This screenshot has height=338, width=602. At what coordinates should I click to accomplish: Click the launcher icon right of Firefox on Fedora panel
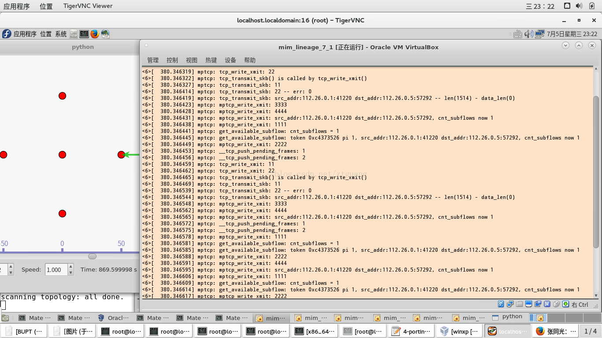coord(105,34)
